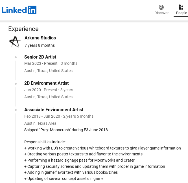Switch to the People tab
This screenshot has height=183, width=188.
pos(182,13)
